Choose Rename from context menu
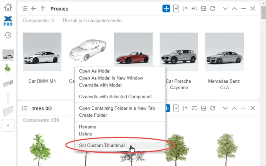This screenshot has height=166, width=266. 120,127
